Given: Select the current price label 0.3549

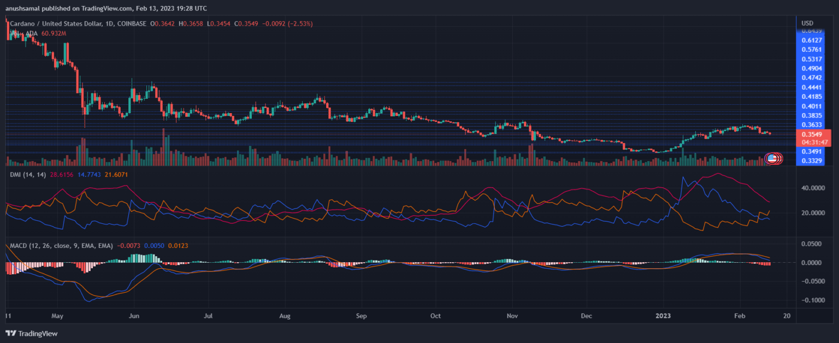Looking at the screenshot, I should point(811,134).
